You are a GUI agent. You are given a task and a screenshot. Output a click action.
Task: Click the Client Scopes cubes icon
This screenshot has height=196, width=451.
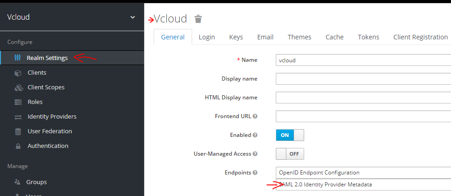[x=18, y=87]
